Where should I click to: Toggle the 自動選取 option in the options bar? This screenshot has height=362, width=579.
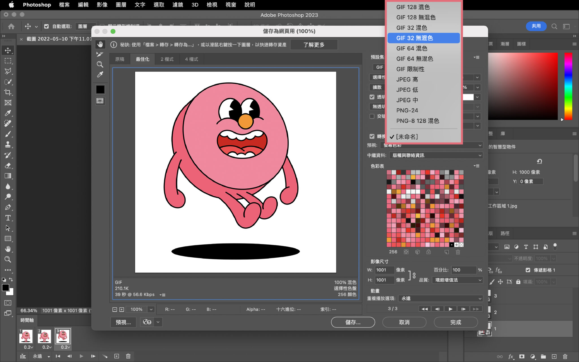(47, 26)
